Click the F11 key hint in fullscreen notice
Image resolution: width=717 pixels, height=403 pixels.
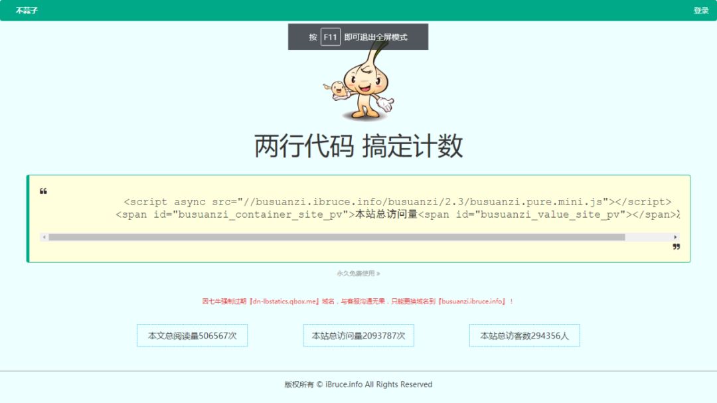(330, 37)
